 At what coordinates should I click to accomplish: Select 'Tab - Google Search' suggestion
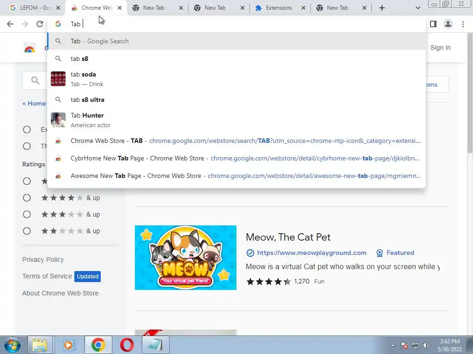[236, 41]
